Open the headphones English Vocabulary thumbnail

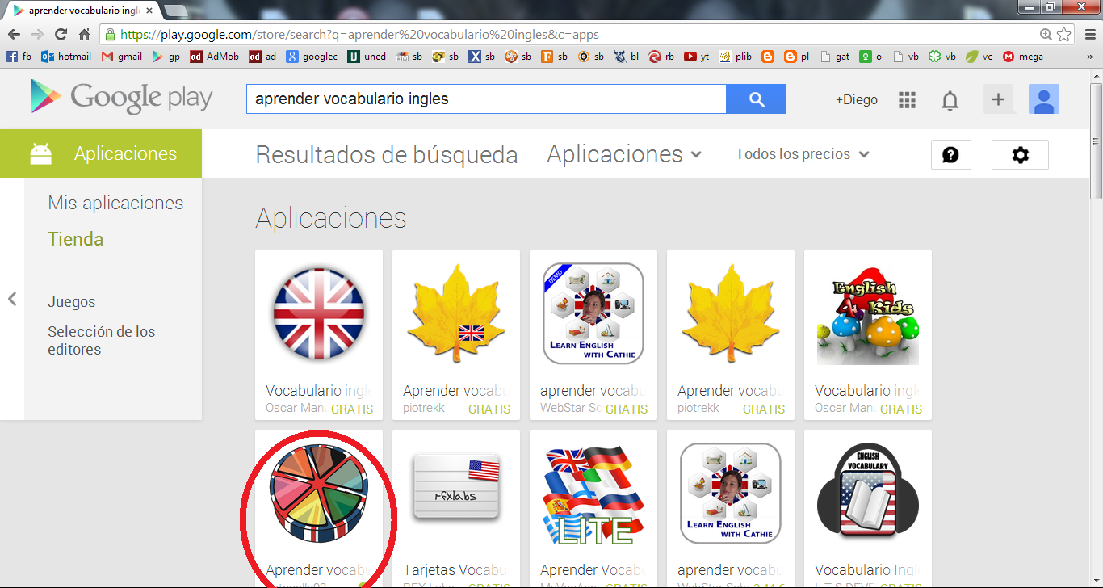tap(868, 493)
